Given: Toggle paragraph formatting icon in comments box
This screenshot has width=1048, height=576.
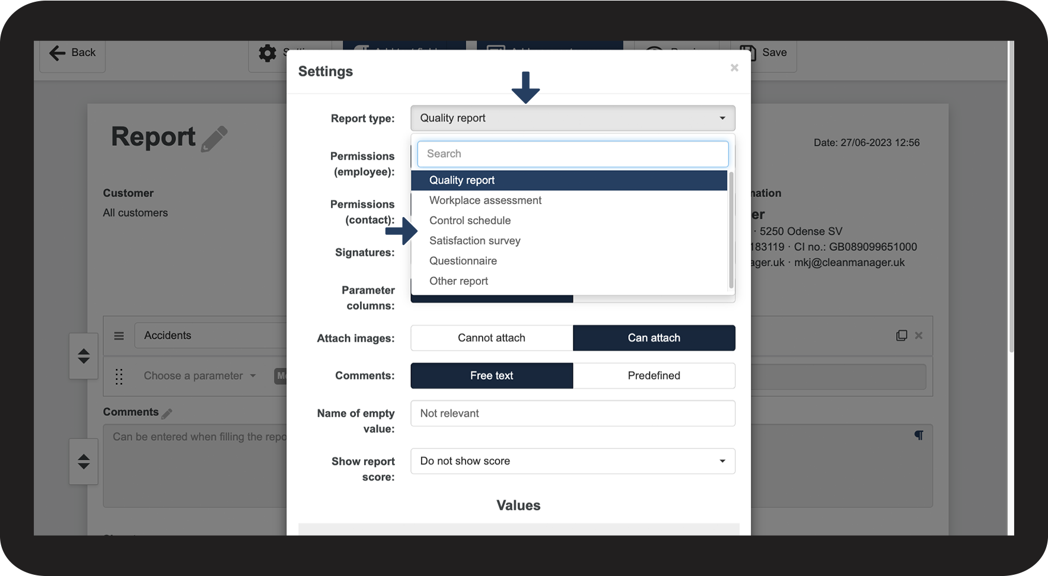Looking at the screenshot, I should (x=919, y=435).
